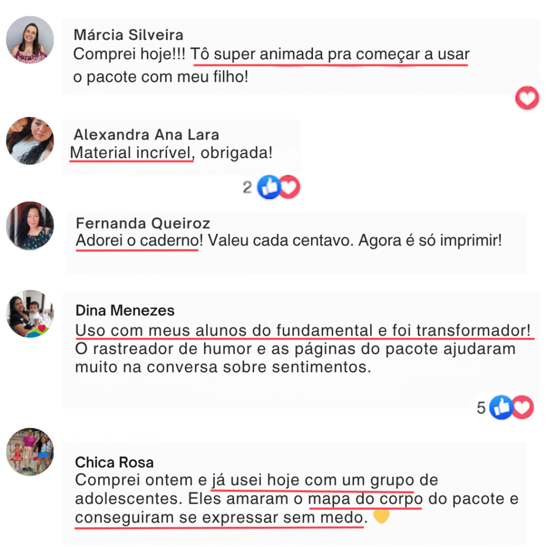Click the thumbs-up reaction on Dina Menezes' comment
The width and height of the screenshot is (547, 547).
pyautogui.click(x=501, y=407)
